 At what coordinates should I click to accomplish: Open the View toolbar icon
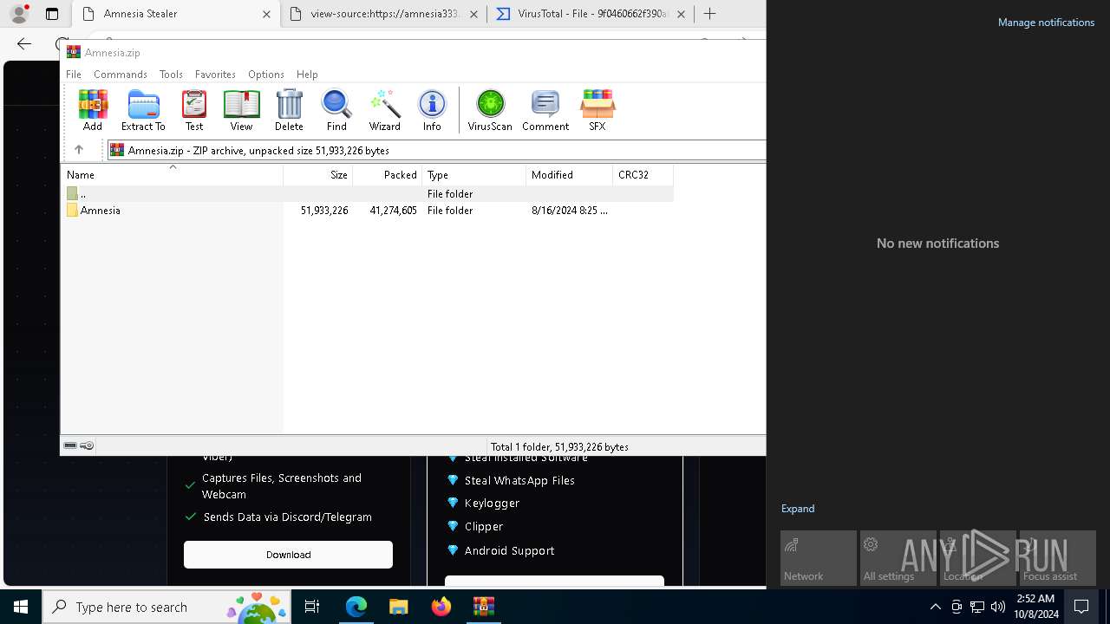(241, 110)
